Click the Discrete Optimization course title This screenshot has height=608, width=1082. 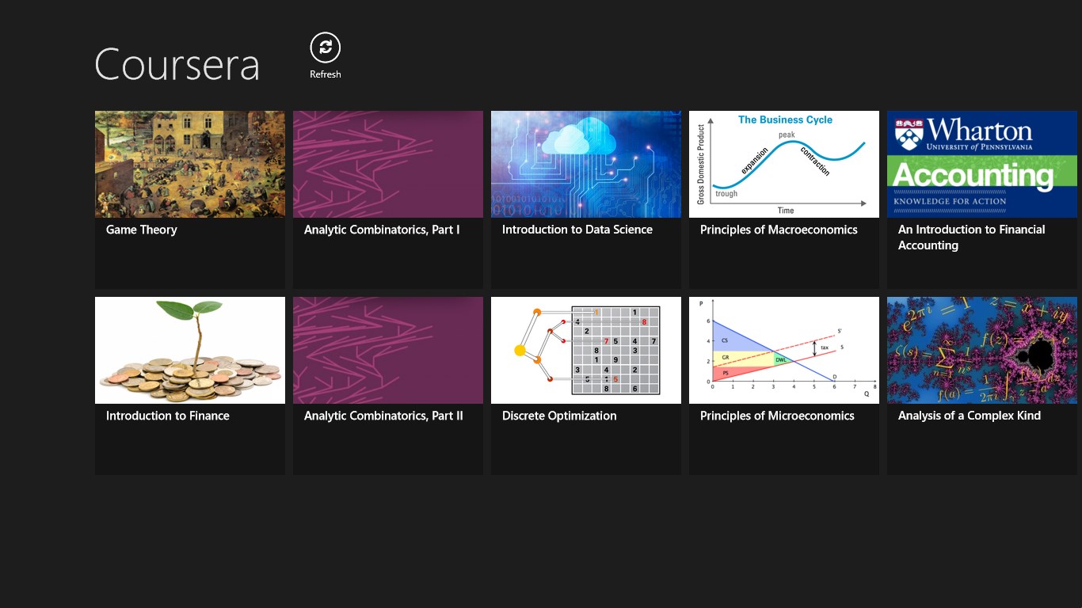click(x=559, y=416)
